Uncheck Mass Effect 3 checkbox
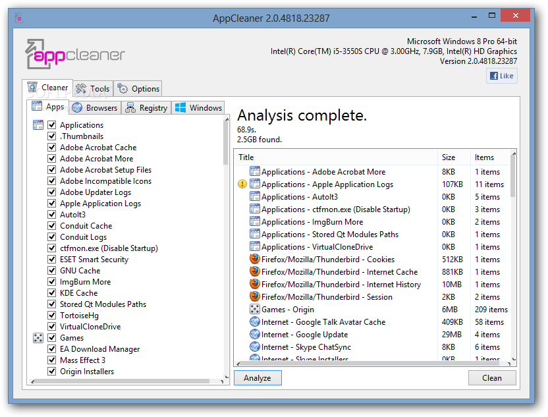 (x=52, y=360)
